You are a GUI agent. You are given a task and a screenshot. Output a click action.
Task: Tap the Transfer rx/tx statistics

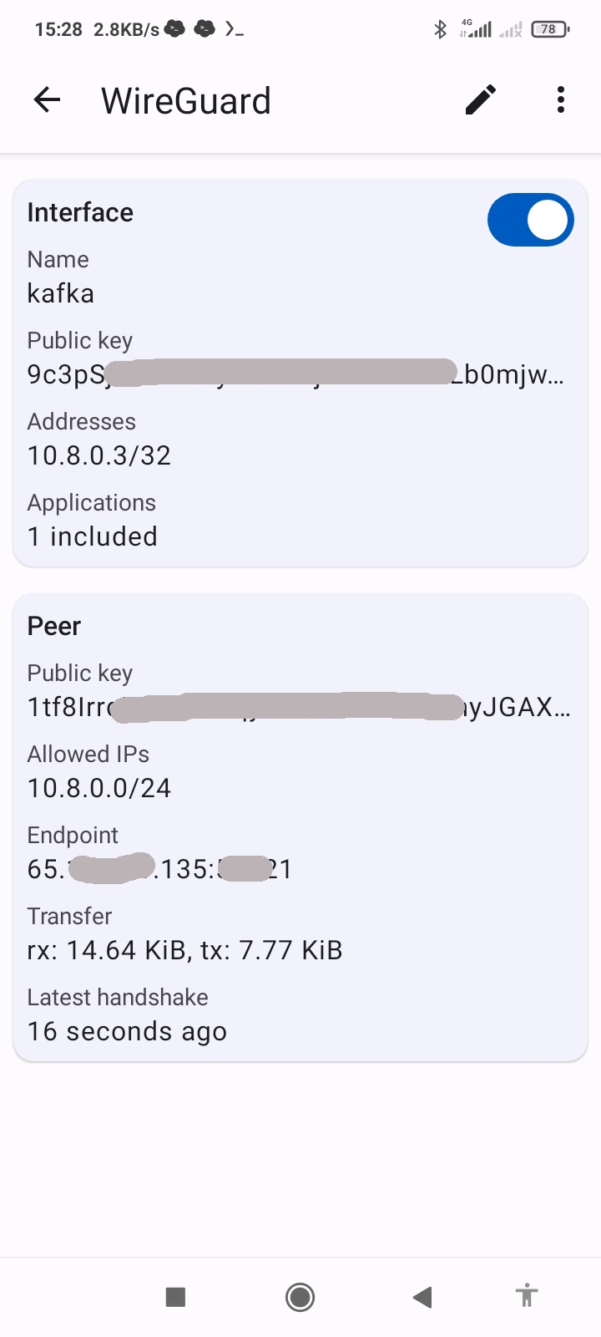[x=185, y=950]
